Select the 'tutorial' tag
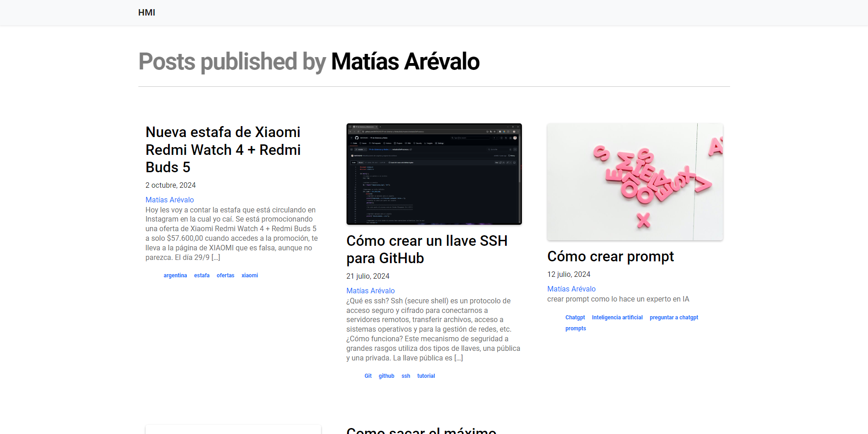Image resolution: width=868 pixels, height=434 pixels. click(426, 376)
